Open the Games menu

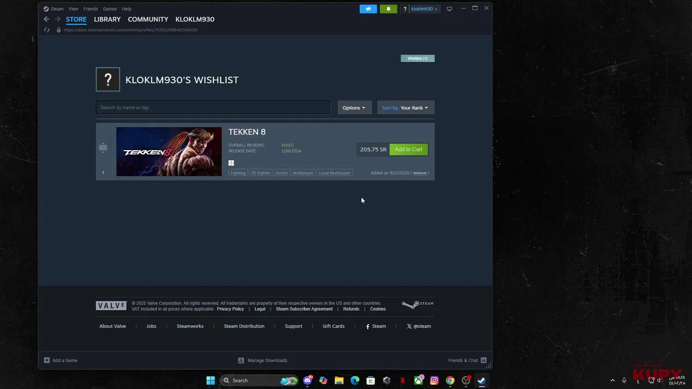pos(110,9)
